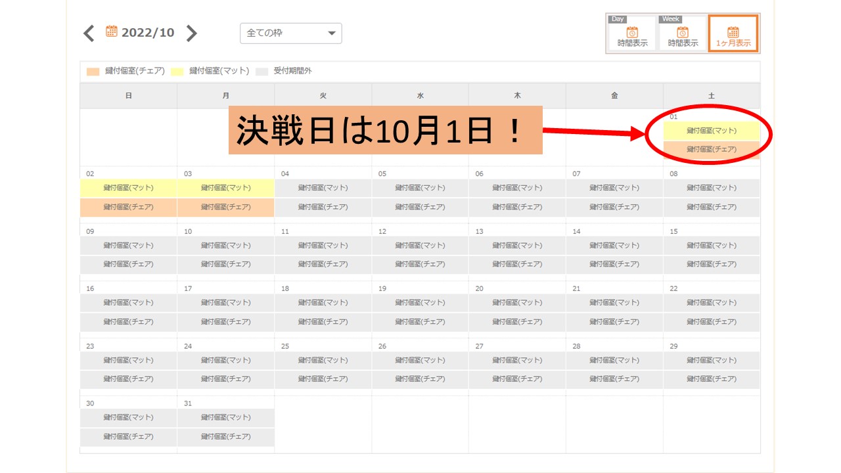Click 鍵付個室(チェア) slot on October 18

click(x=323, y=322)
